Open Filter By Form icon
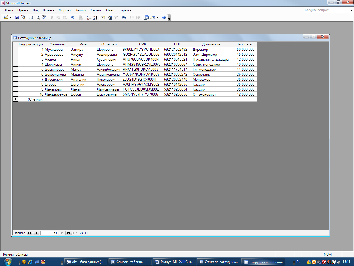This screenshot has height=266, width=354. (110, 17)
